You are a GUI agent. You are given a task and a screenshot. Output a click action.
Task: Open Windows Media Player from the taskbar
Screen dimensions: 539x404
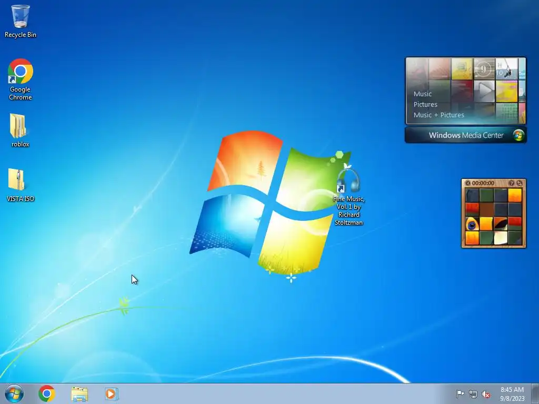point(112,393)
